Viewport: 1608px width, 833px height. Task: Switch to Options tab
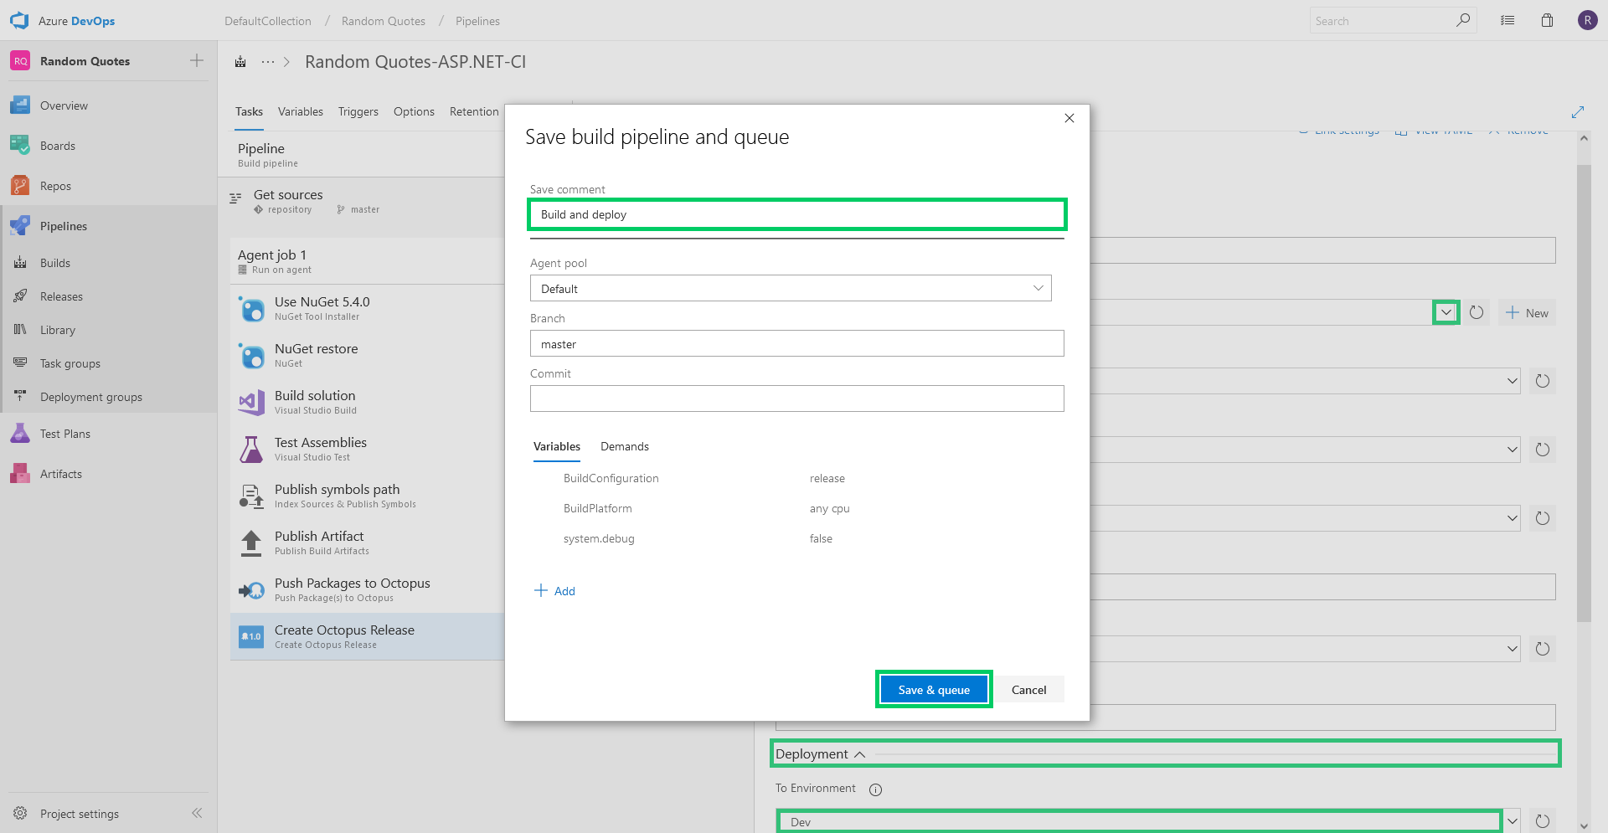point(414,111)
